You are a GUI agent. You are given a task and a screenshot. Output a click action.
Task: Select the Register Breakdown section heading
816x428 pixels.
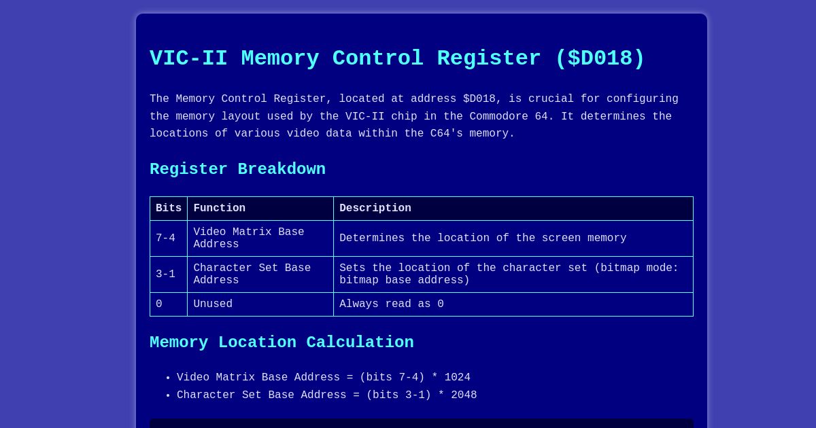(237, 169)
